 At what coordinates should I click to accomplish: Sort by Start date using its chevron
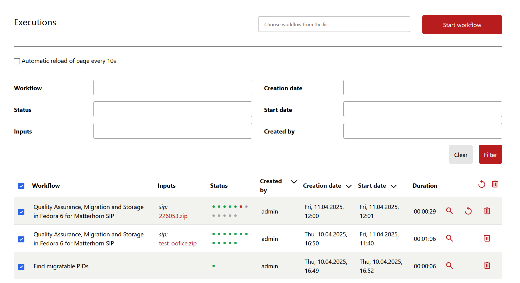(x=393, y=186)
